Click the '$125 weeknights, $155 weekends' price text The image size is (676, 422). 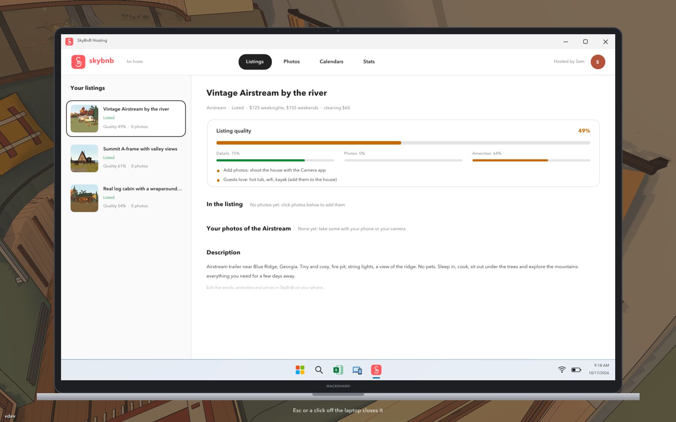(283, 108)
